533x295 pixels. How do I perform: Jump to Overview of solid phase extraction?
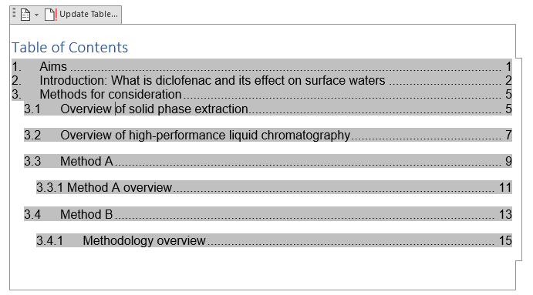[x=268, y=109]
